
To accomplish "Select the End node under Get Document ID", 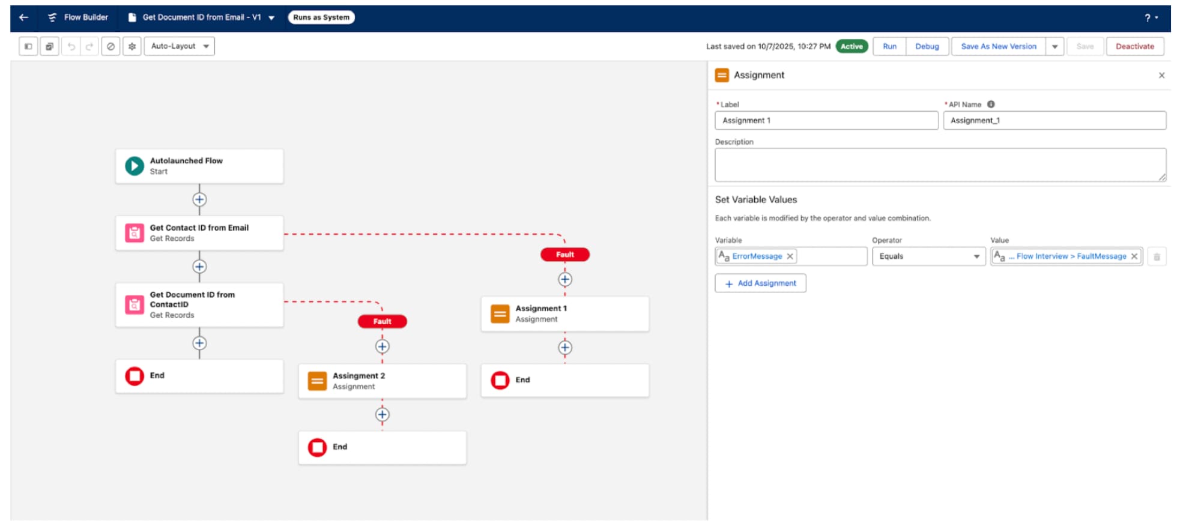I will click(199, 376).
